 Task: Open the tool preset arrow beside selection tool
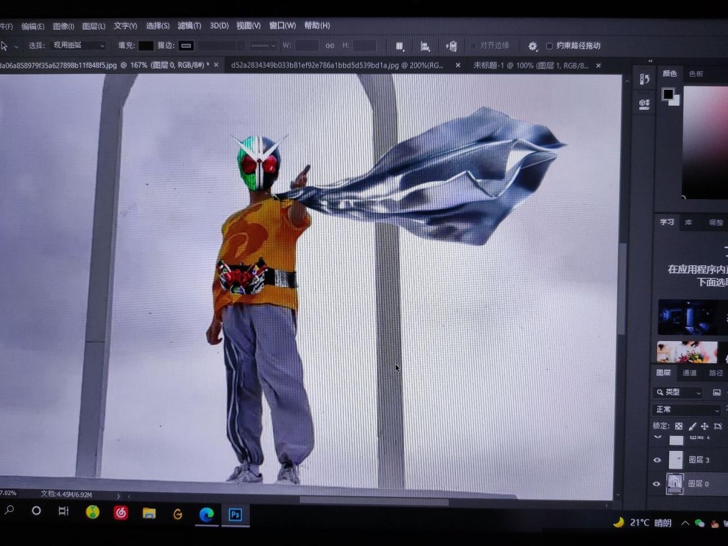click(x=16, y=46)
